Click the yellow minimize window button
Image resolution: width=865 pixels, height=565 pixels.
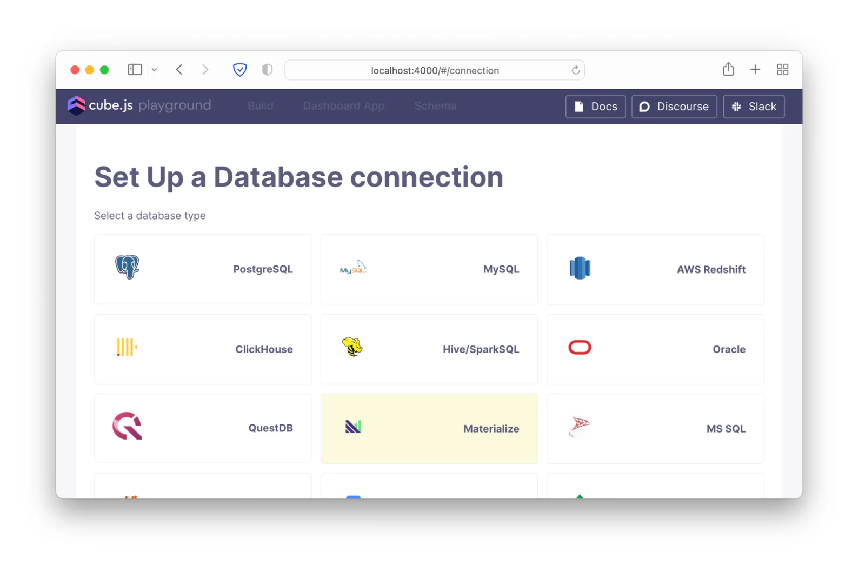point(90,70)
